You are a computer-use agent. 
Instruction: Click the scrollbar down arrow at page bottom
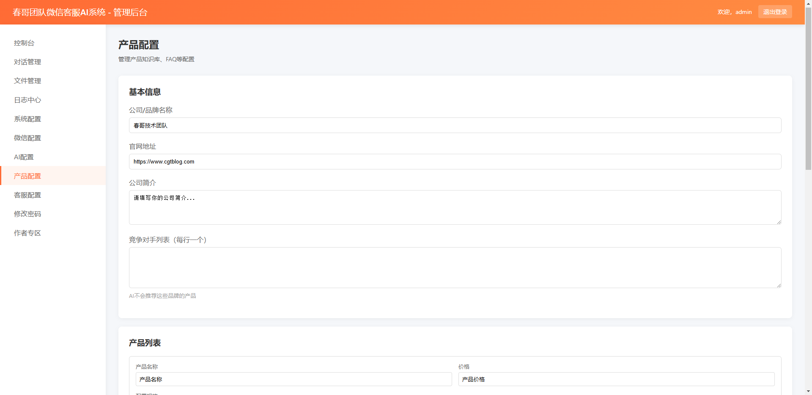tap(808, 391)
